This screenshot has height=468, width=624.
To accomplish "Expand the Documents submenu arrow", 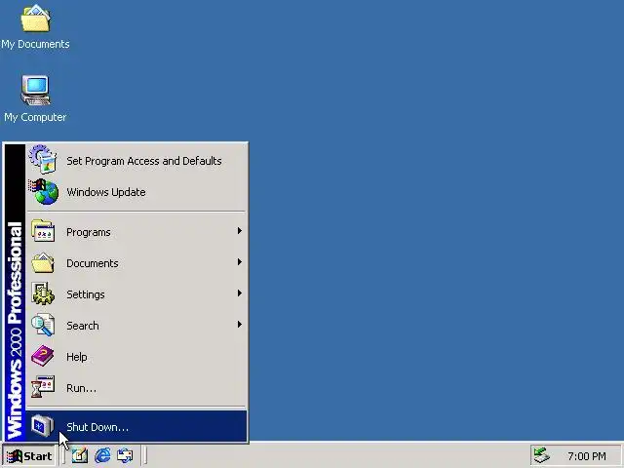I will 240,262.
